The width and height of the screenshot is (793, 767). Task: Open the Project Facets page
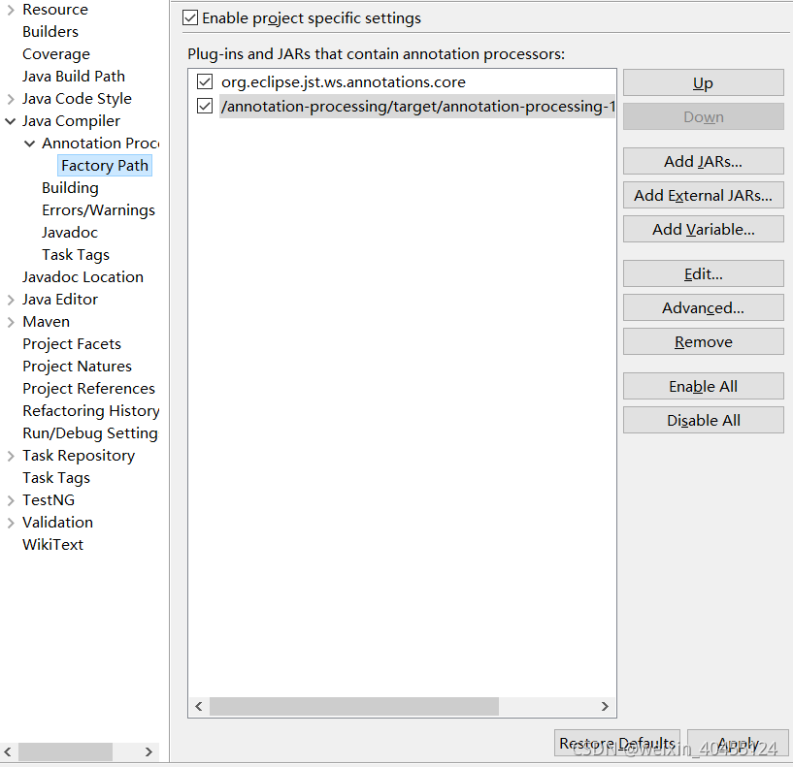[x=71, y=343]
